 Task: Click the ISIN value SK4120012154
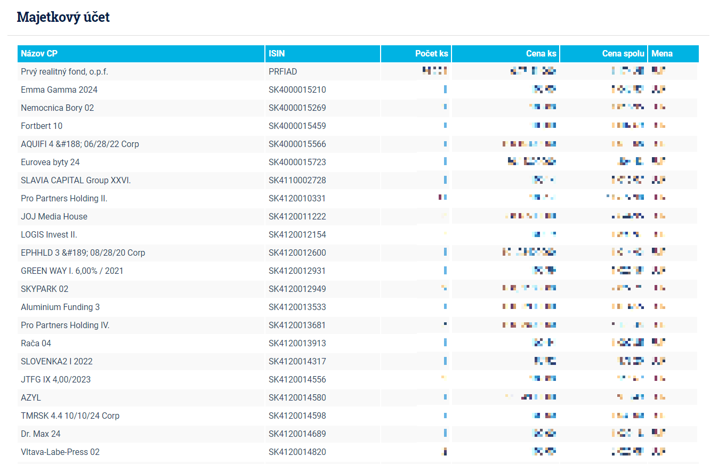point(297,234)
